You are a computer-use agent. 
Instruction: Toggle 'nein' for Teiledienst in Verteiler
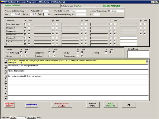click(54, 56)
